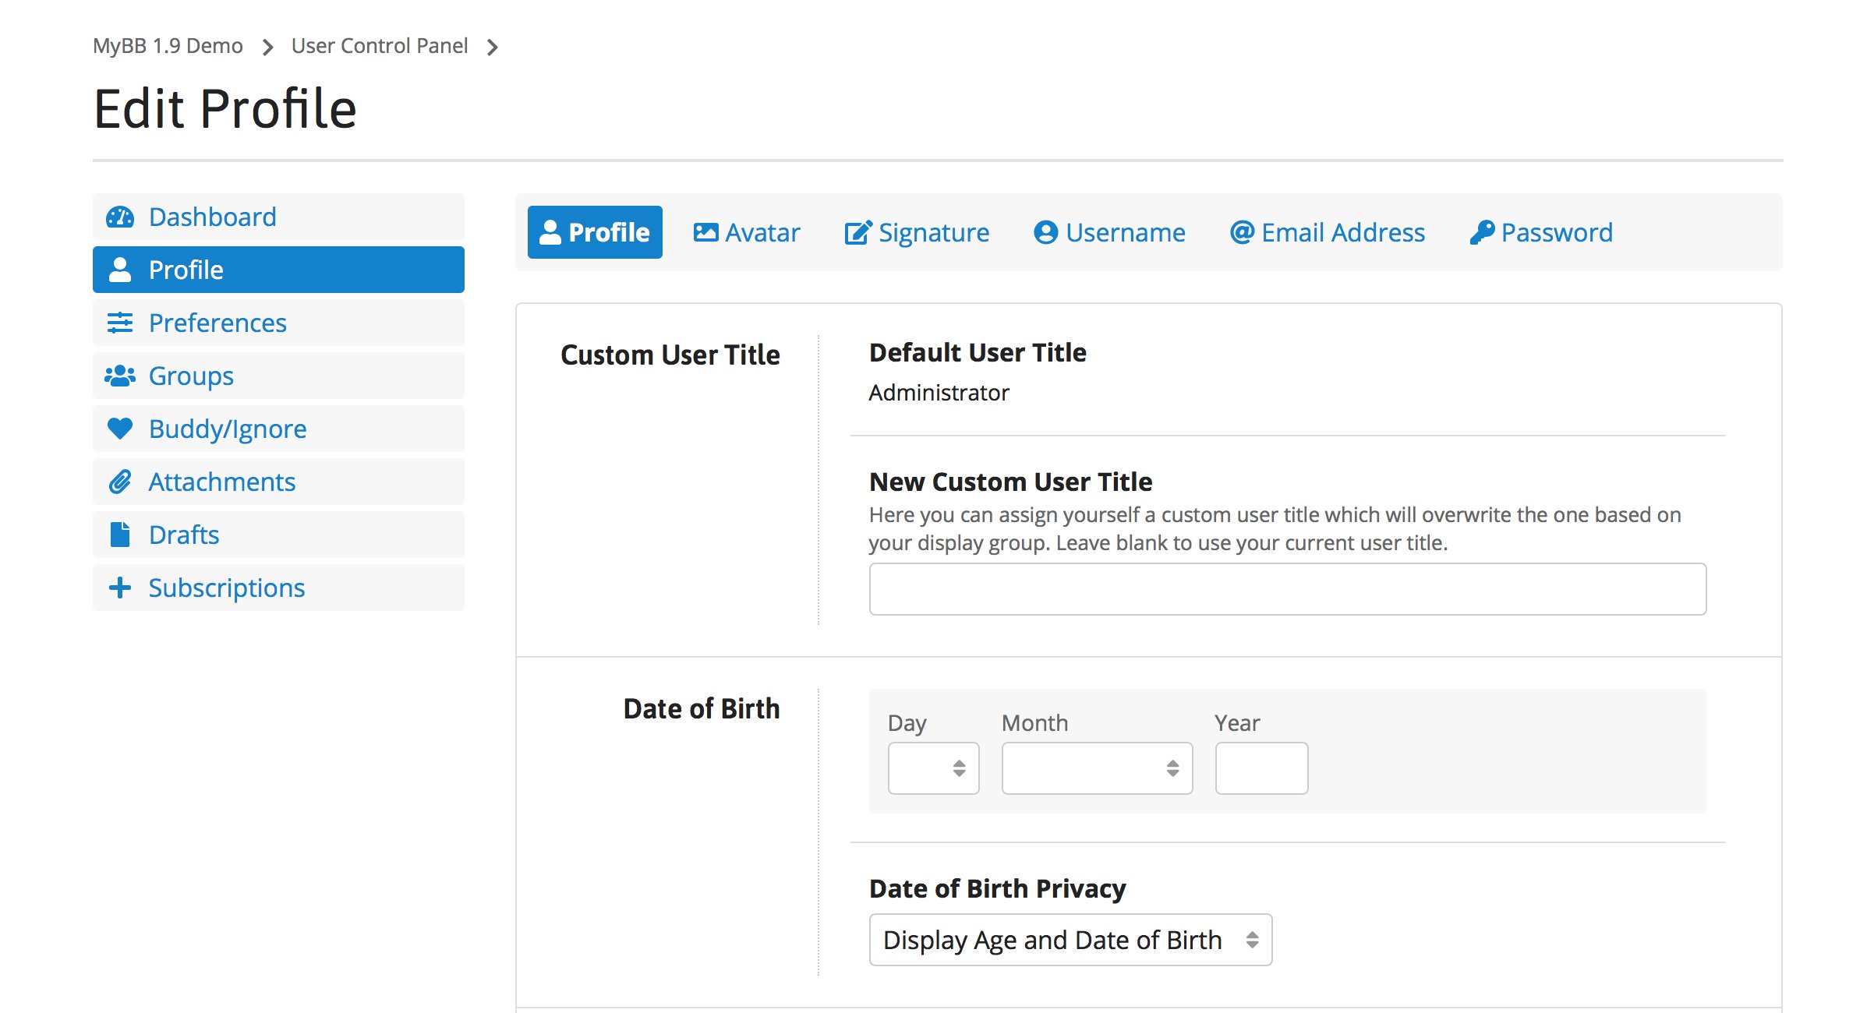1874x1013 pixels.
Task: Focus the New Custom User Title field
Action: pos(1288,589)
